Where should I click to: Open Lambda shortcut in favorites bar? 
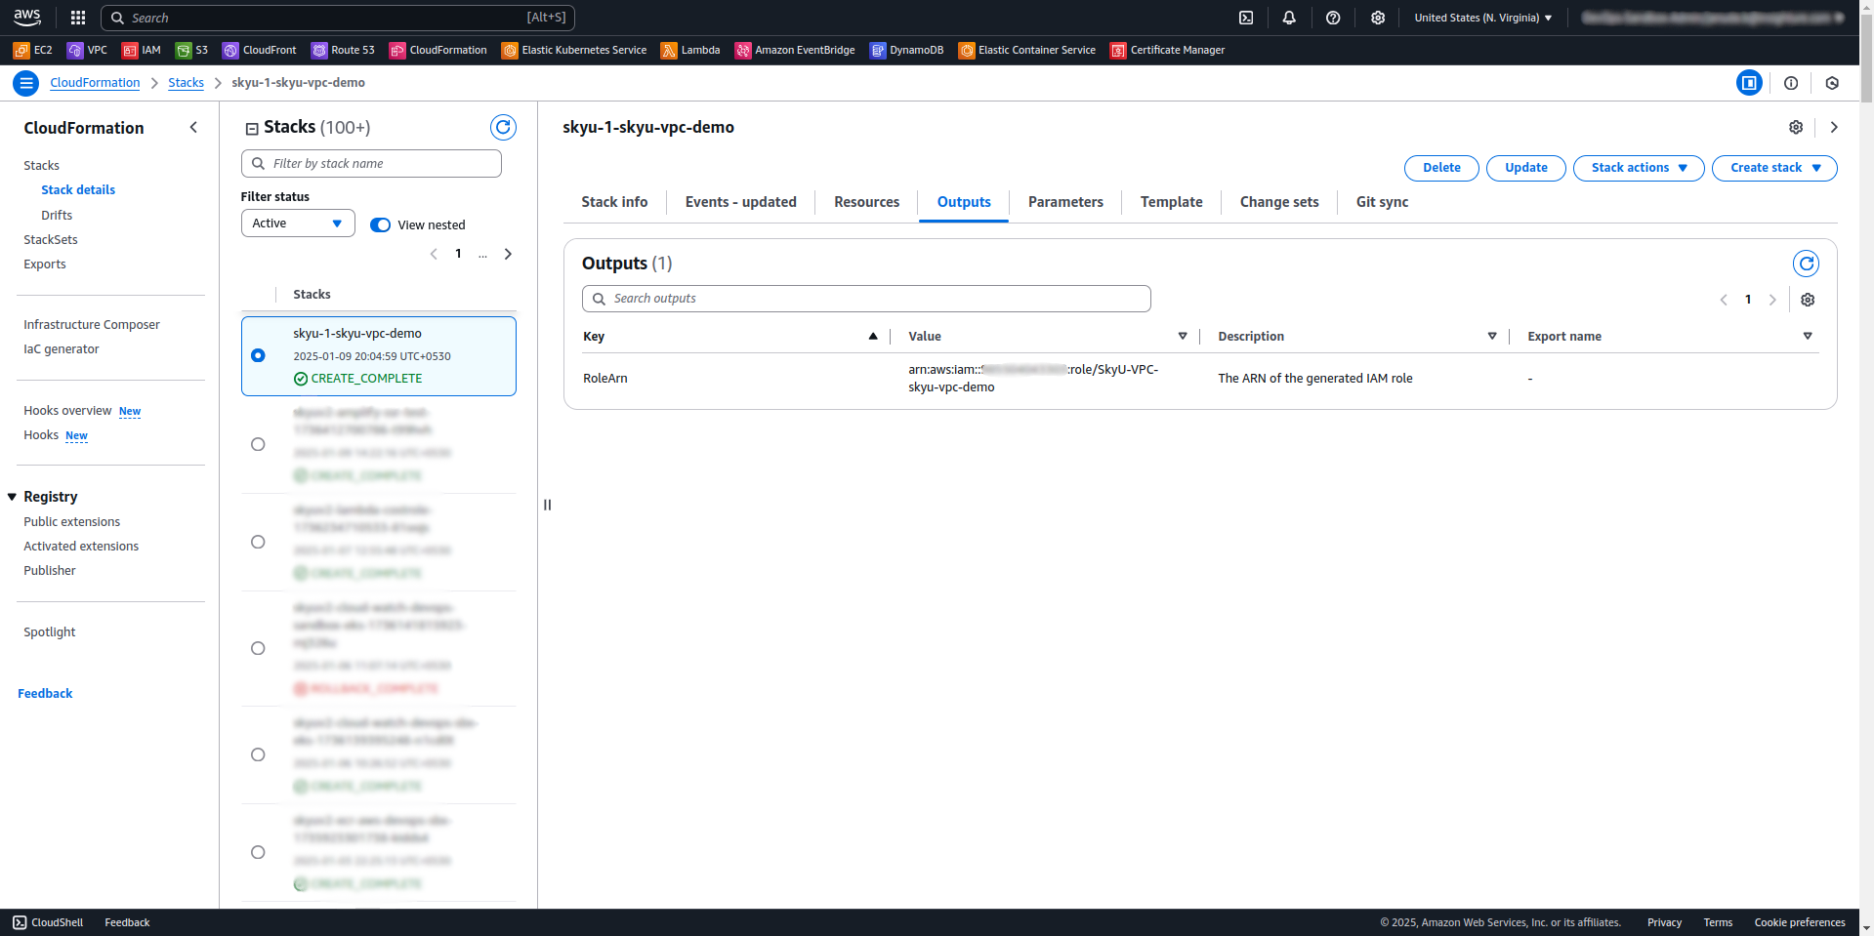coord(690,50)
